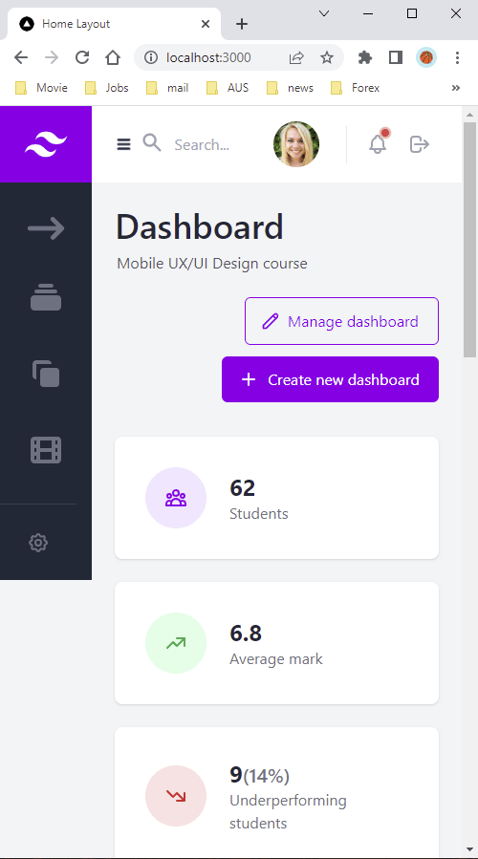Screen dimensions: 478x859
Task: Go back with browser back arrow
Action: tap(21, 57)
